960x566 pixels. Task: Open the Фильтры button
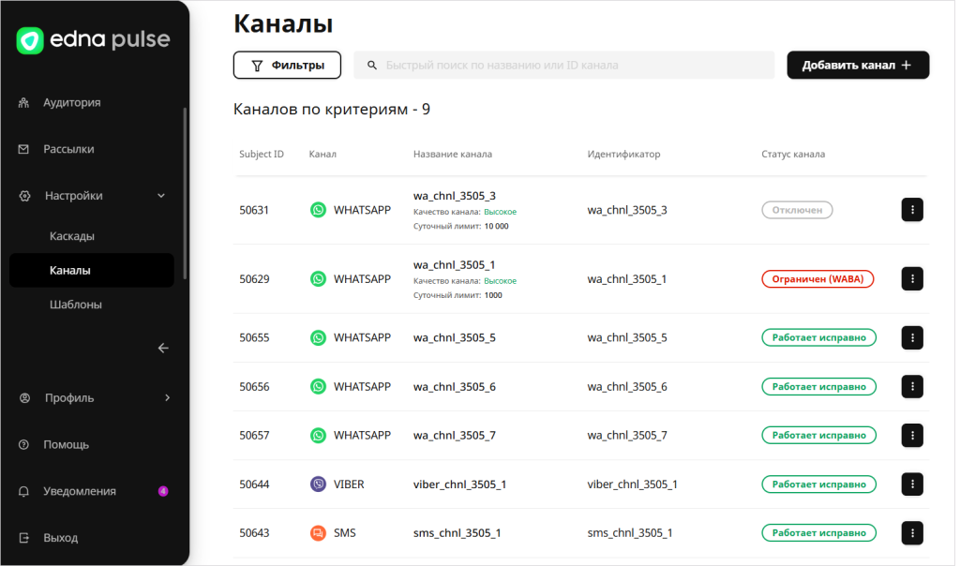[287, 66]
